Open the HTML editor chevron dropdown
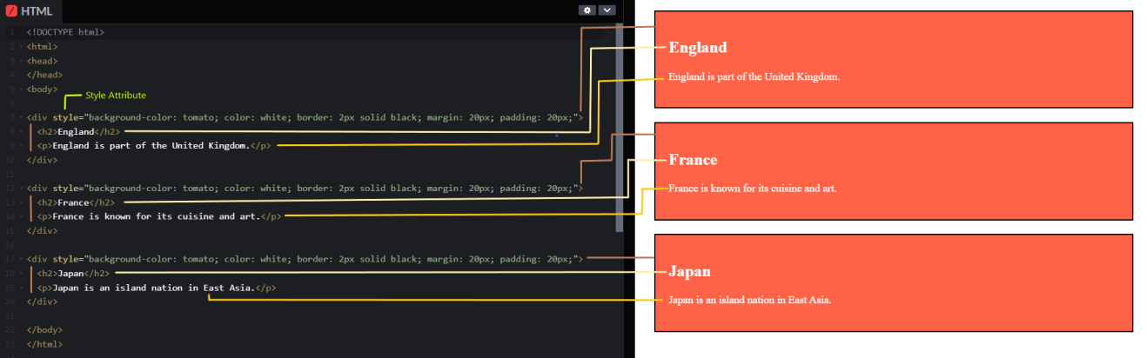Screen dimensions: 1146x358 [x=607, y=10]
